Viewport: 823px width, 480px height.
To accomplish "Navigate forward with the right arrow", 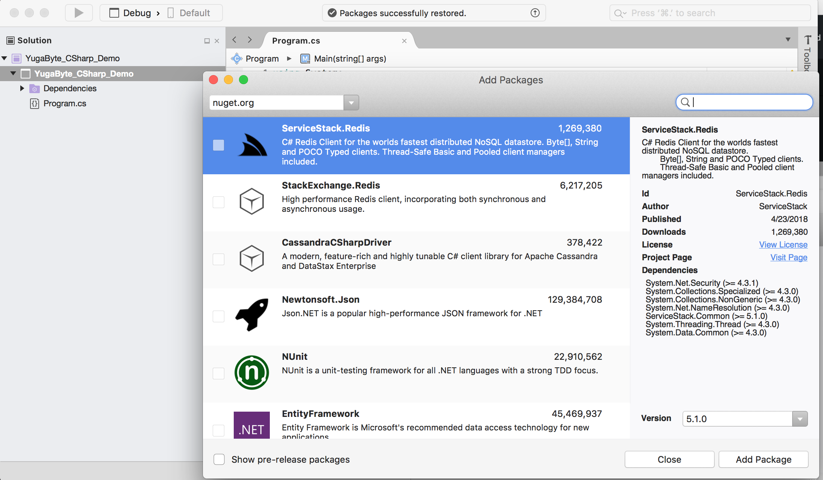I will (250, 40).
